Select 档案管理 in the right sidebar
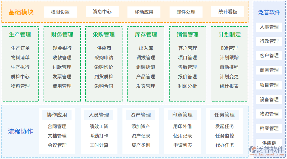 click(269, 128)
